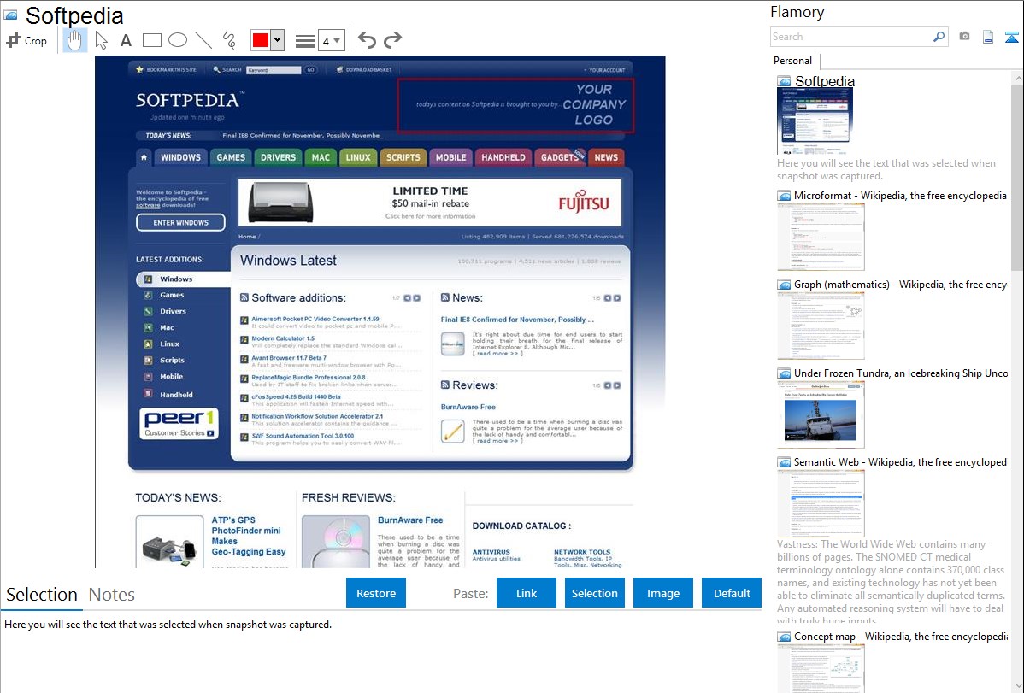This screenshot has width=1024, height=693.
Task: Open the GAMES tab on Softpedia page
Action: [231, 157]
